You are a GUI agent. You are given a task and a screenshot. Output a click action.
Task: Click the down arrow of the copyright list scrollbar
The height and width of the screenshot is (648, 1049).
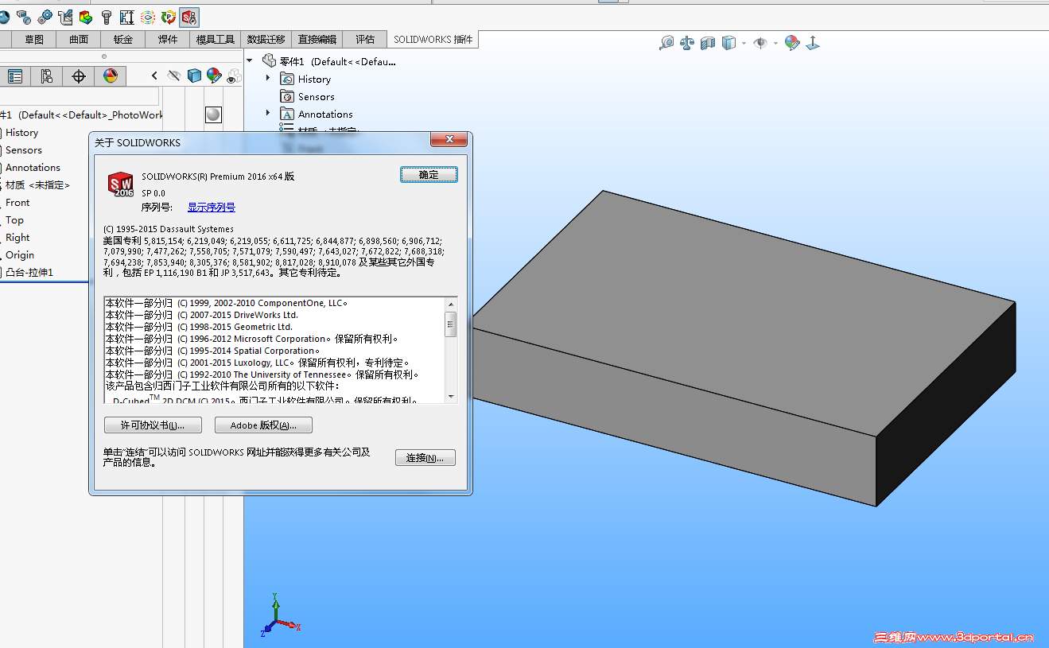(451, 396)
